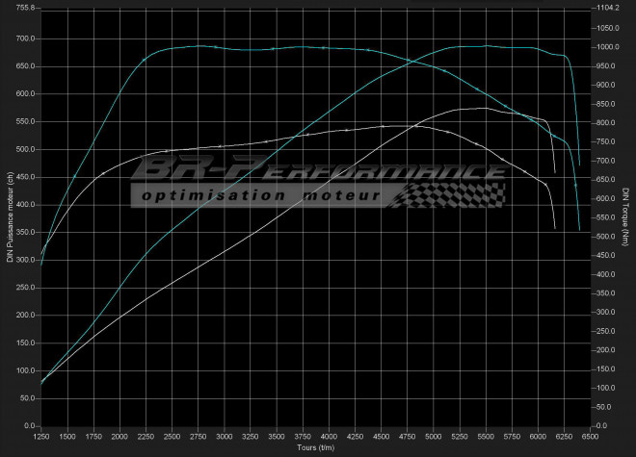Image resolution: width=636 pixels, height=457 pixels.
Task: Click the 1104.2 maximum on torque axis
Action: coord(610,8)
